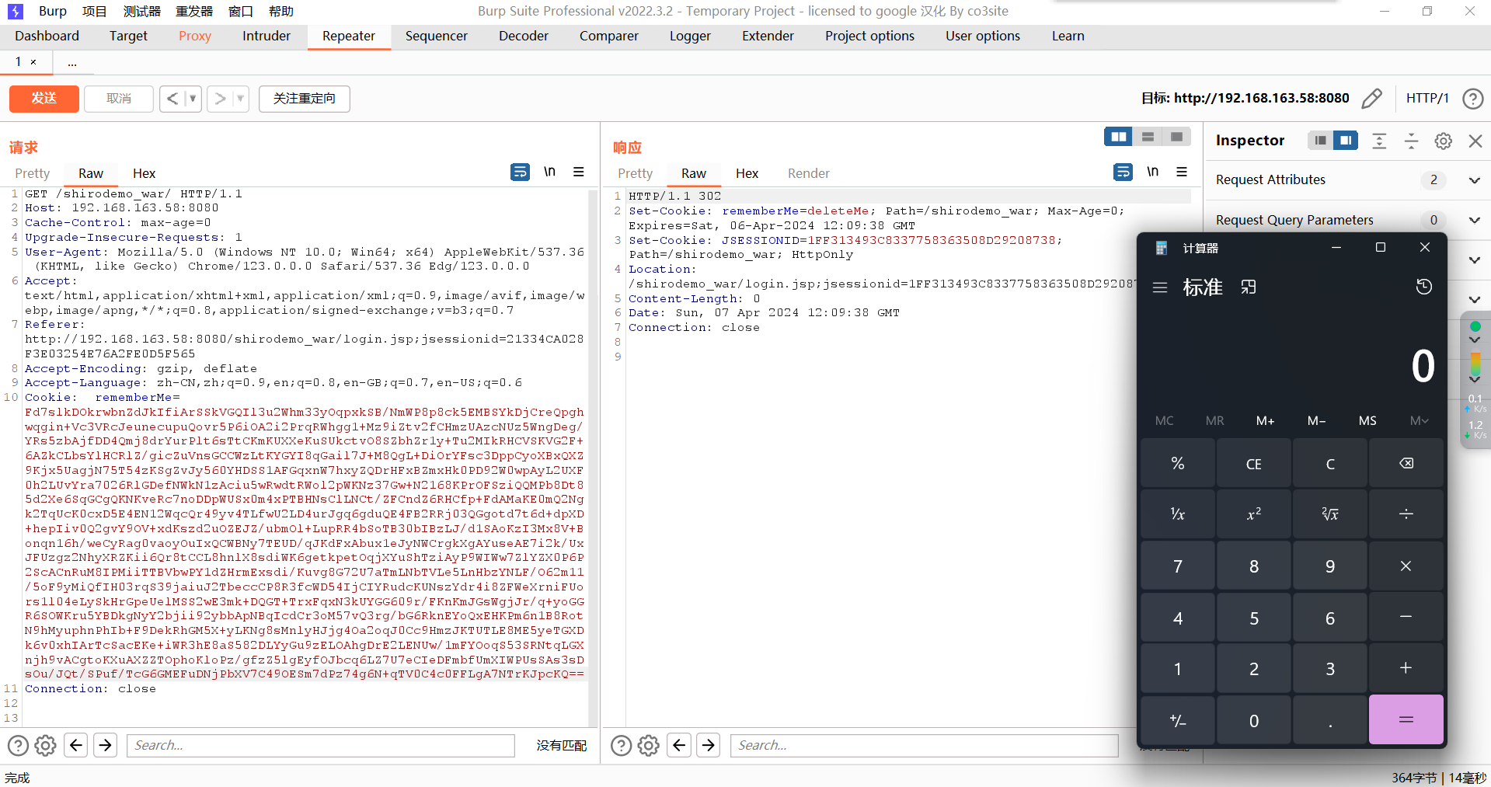Toggle non-printable characters in request panel
1491x787 pixels.
(x=549, y=172)
